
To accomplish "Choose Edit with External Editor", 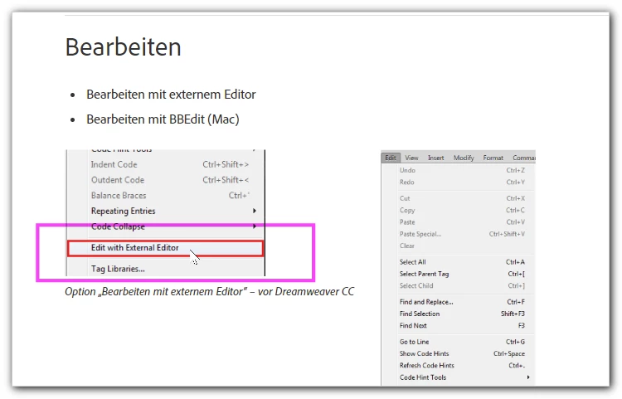I will (x=165, y=248).
